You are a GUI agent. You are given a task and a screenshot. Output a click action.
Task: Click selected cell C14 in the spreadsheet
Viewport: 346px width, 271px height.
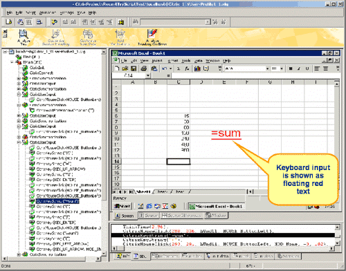[x=179, y=161]
